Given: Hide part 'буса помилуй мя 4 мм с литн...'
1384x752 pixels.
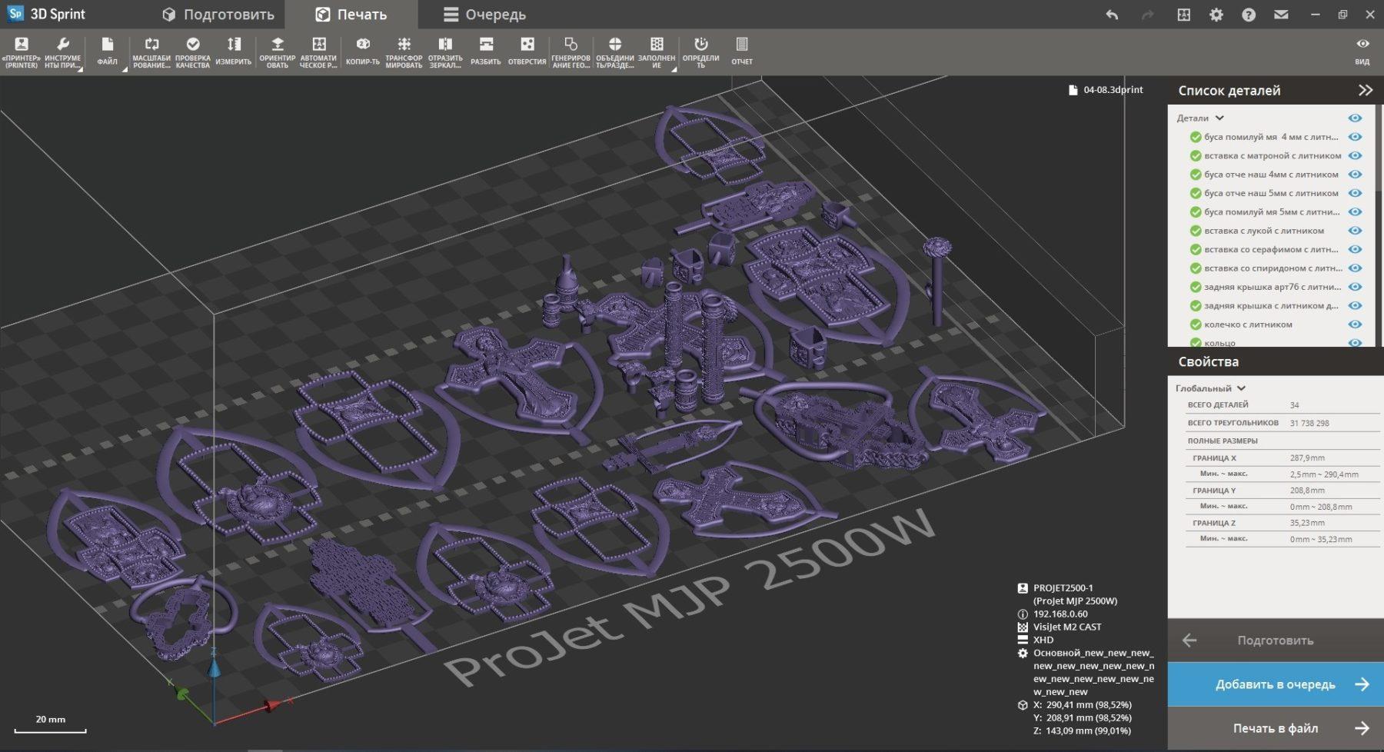Looking at the screenshot, I should click(x=1355, y=137).
